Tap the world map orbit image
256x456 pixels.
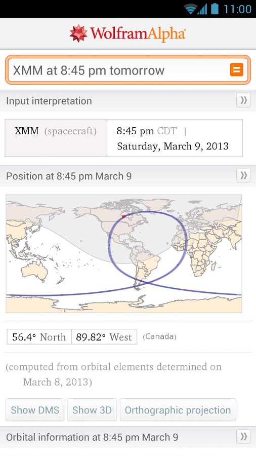click(123, 254)
